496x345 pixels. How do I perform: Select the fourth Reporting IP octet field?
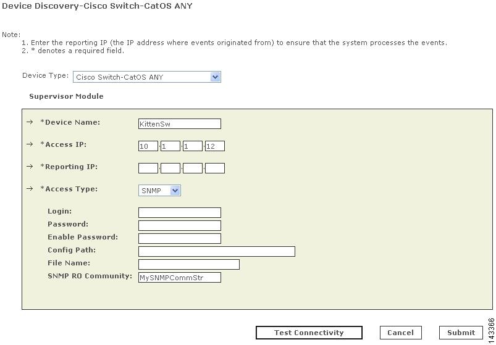click(x=215, y=168)
